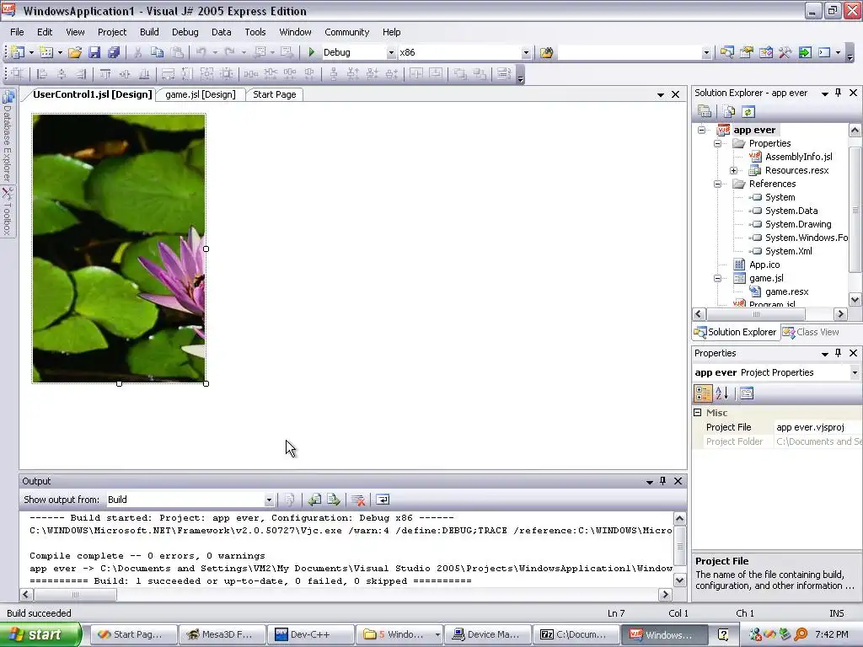Image resolution: width=863 pixels, height=647 pixels.
Task: Open Start Page using green arrow toolbar icon
Action: tap(805, 53)
